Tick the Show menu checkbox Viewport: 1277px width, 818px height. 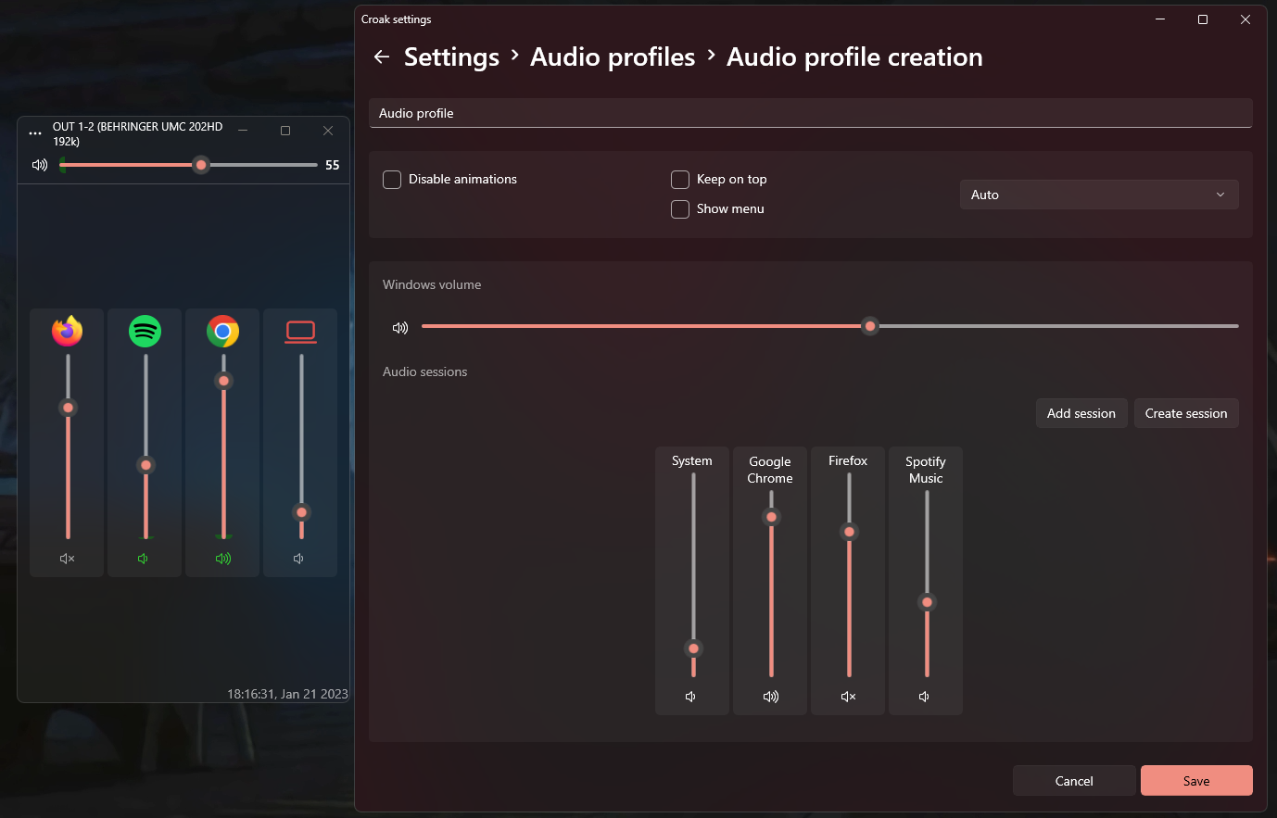click(680, 209)
